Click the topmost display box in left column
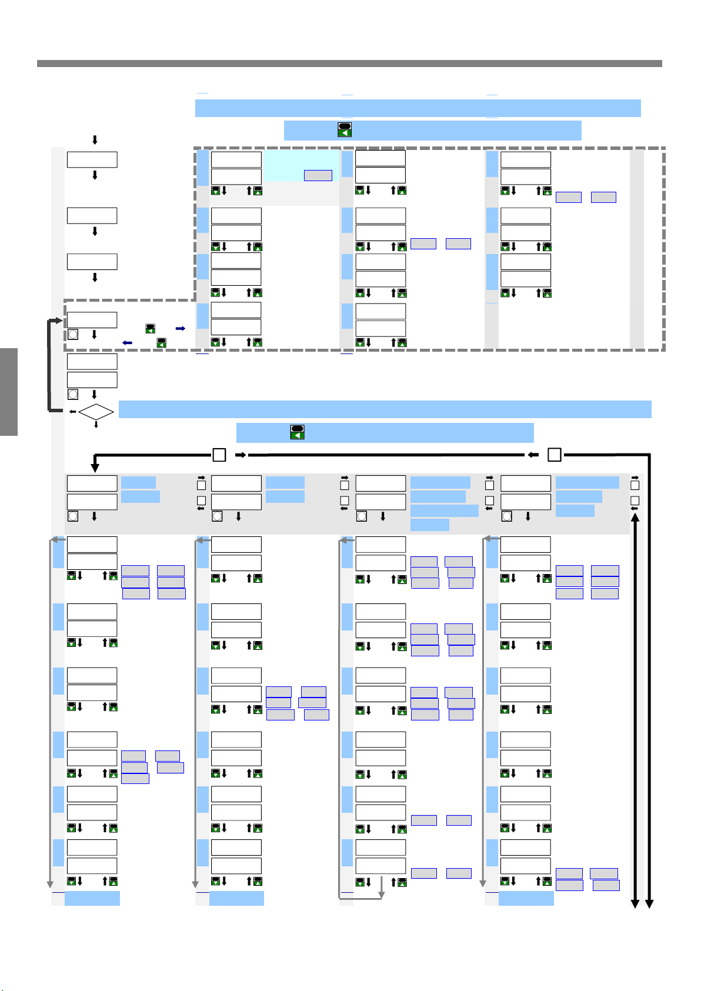The height and width of the screenshot is (991, 701). tap(92, 159)
